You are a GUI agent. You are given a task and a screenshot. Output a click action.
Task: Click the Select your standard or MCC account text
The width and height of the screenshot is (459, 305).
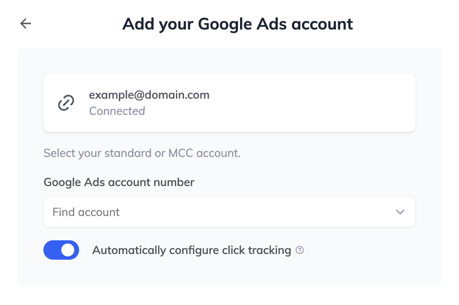pos(142,153)
